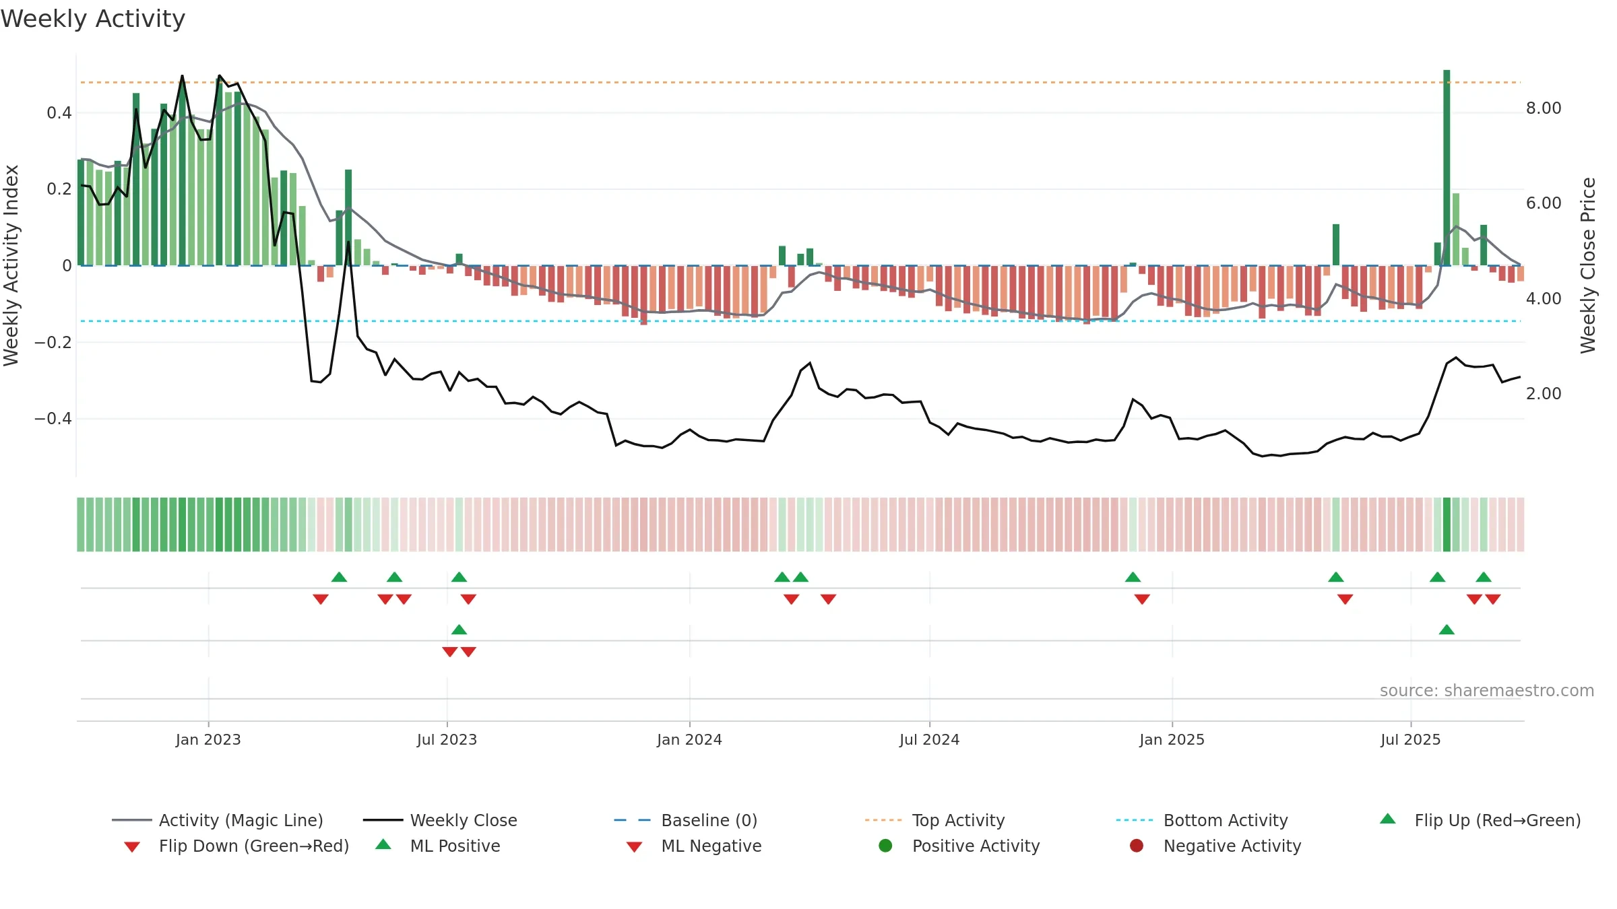Image resolution: width=1617 pixels, height=909 pixels.
Task: Click the green Positive Activity legend dot
Action: click(x=885, y=846)
